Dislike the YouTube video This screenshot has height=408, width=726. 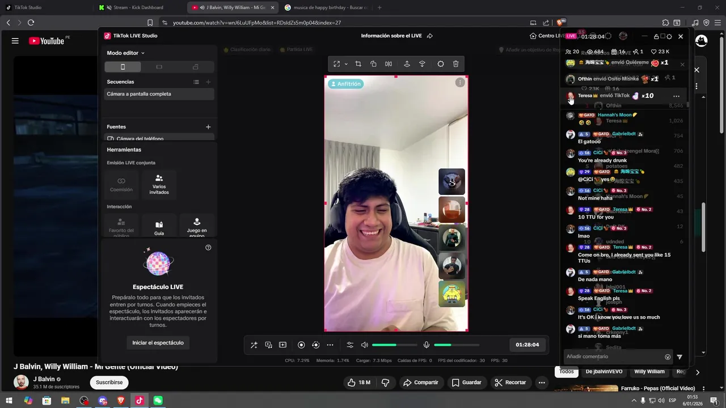tap(386, 382)
